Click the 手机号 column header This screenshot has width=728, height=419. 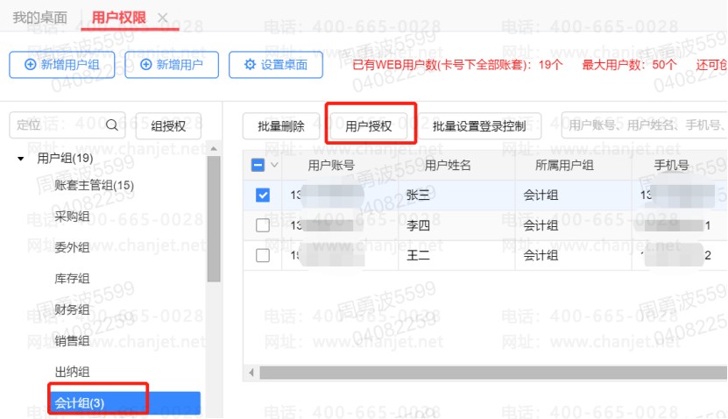point(671,166)
